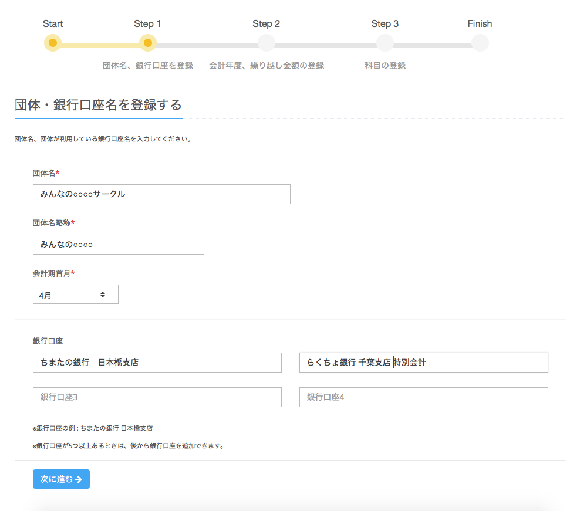Viewport: 580px width, 511px height.
Task: Open the 4月 month dropdown
Action: pos(75,295)
